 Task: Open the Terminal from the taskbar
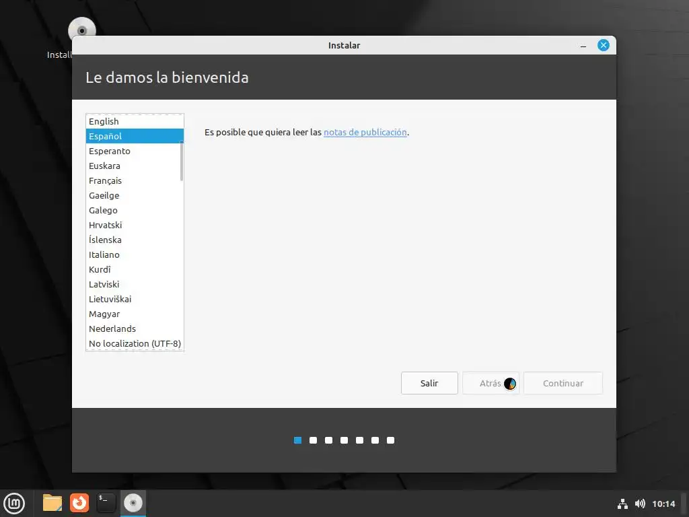[x=106, y=503]
